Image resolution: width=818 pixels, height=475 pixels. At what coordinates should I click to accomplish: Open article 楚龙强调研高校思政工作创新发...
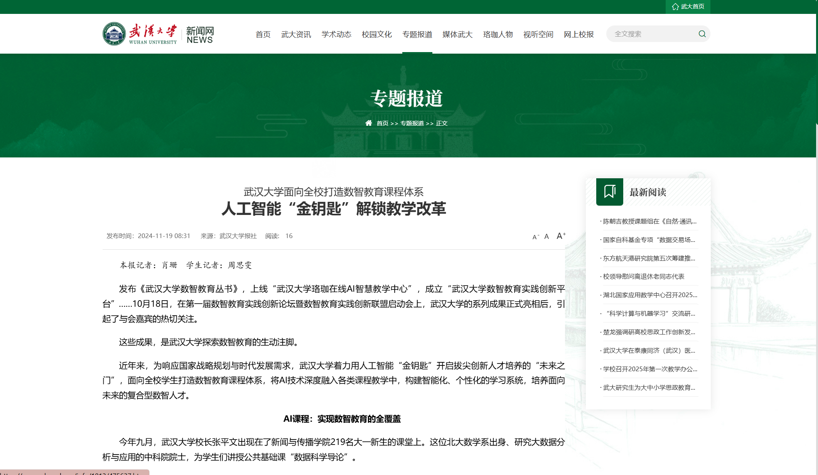tap(649, 332)
